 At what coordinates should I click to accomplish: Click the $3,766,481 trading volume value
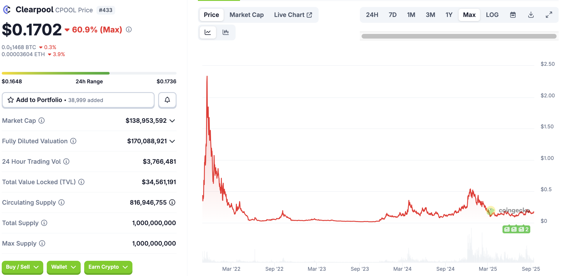pos(159,161)
